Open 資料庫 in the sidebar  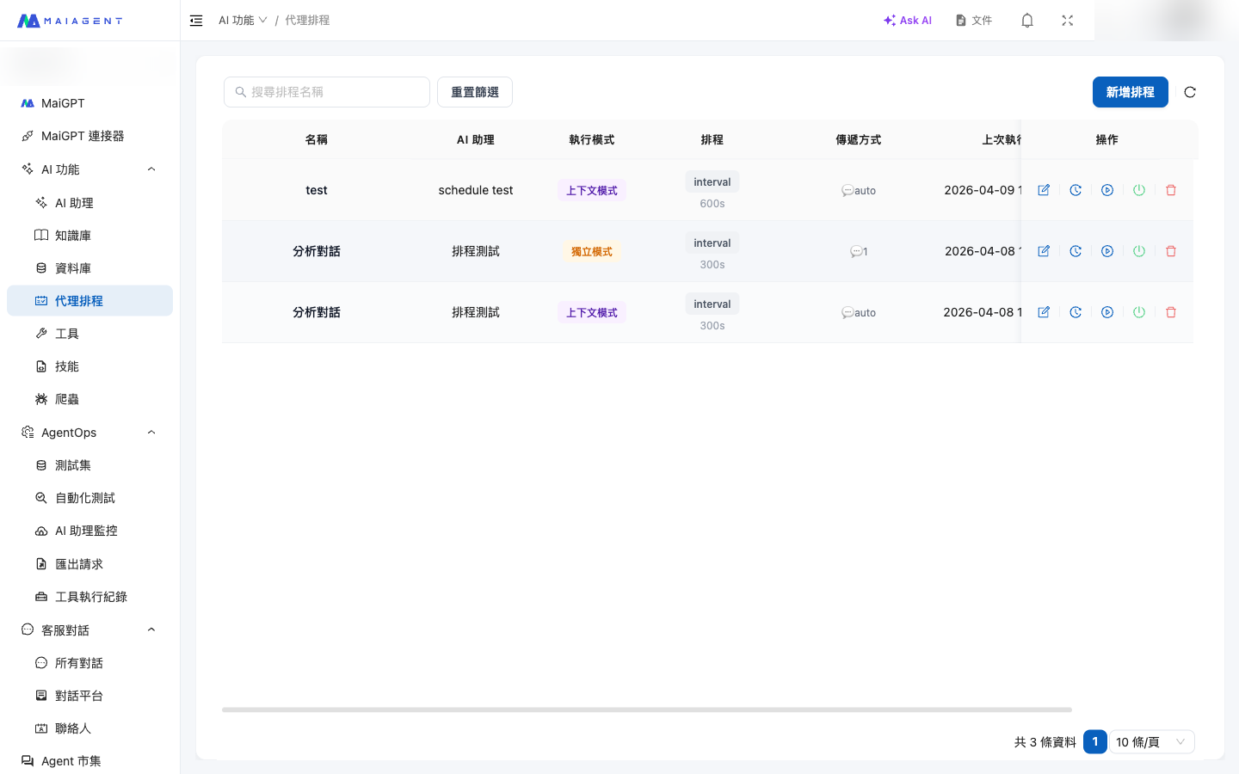89,268
